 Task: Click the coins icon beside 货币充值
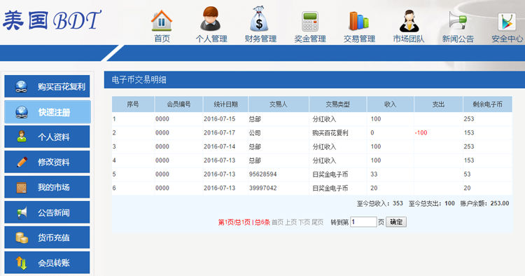pyautogui.click(x=22, y=237)
